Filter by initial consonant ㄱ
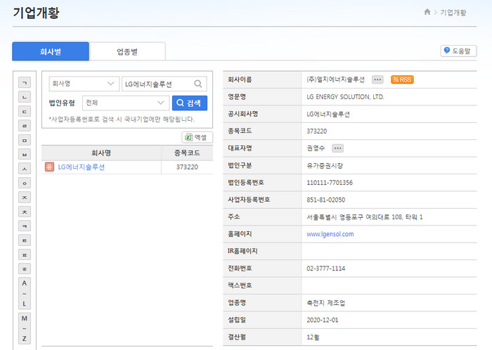 point(25,83)
